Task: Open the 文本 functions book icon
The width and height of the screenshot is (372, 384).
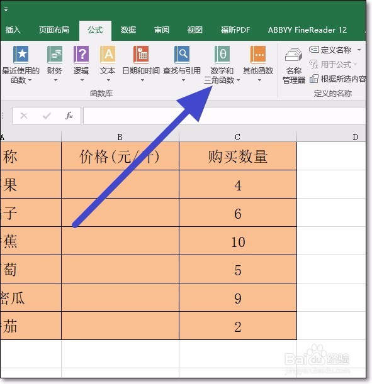Action: coord(108,55)
